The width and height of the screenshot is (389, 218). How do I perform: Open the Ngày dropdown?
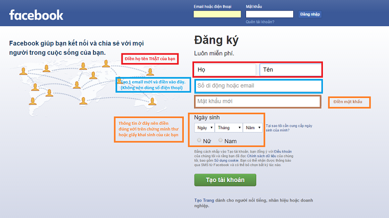coord(204,128)
